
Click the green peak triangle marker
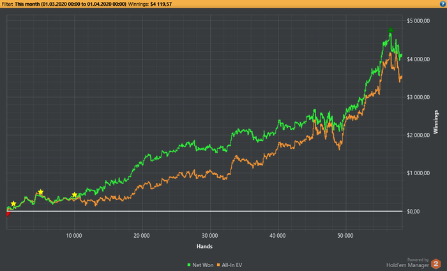(391, 29)
